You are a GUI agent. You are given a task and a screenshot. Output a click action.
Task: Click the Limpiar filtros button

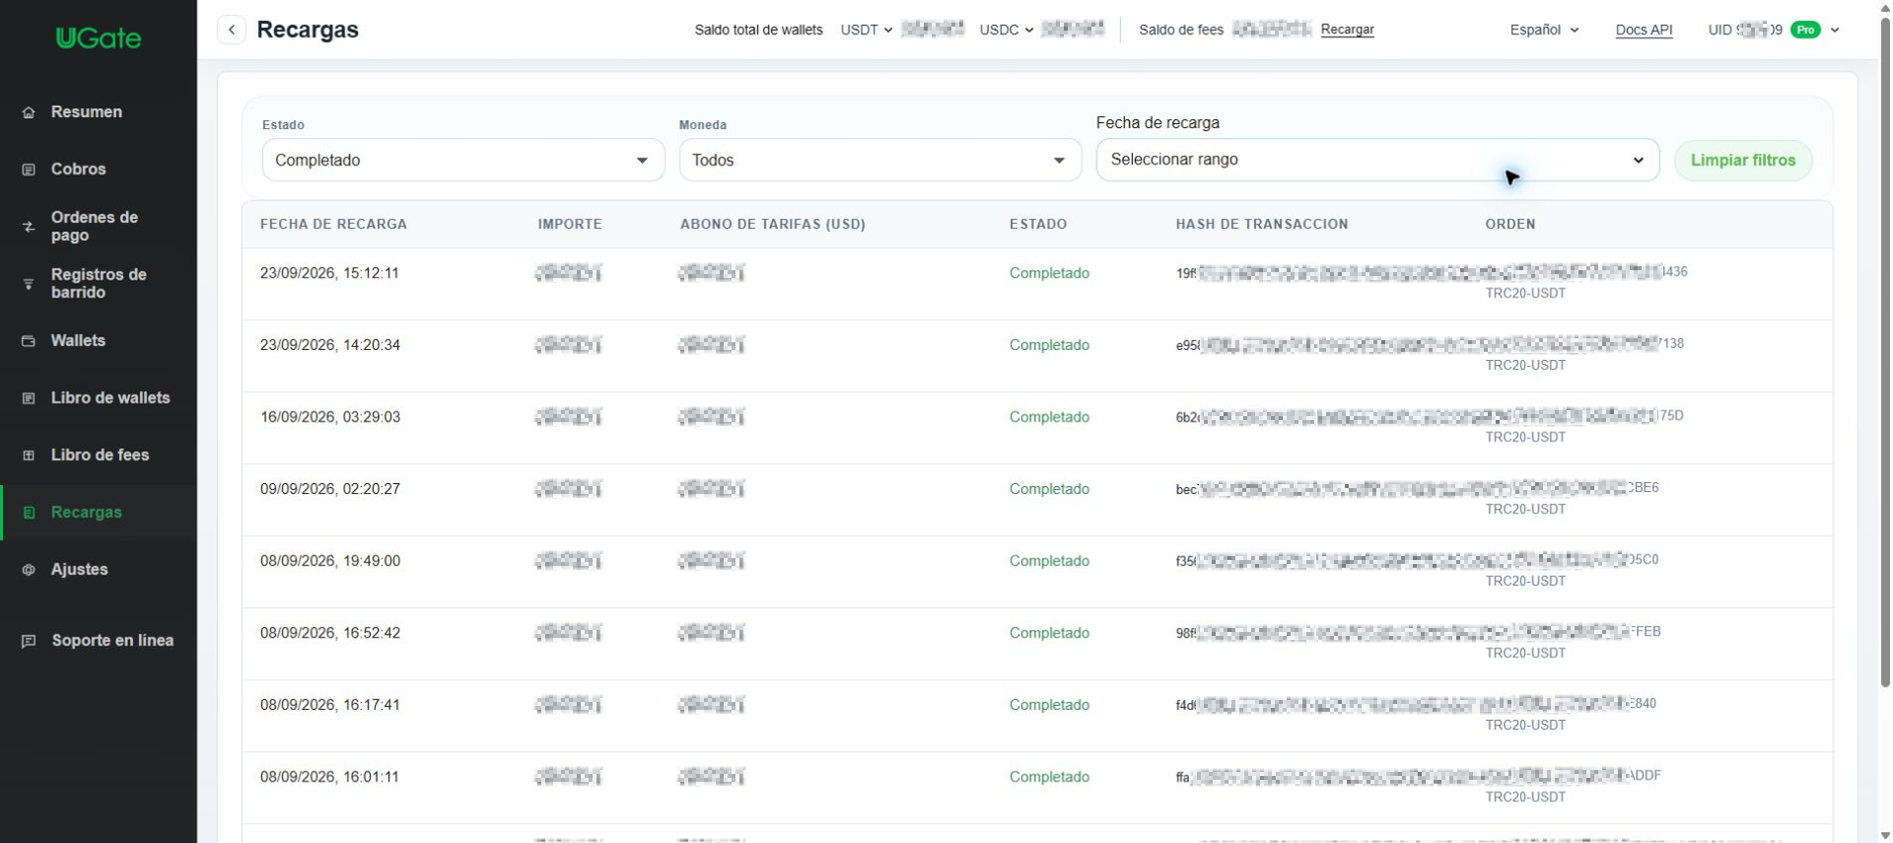click(x=1743, y=161)
